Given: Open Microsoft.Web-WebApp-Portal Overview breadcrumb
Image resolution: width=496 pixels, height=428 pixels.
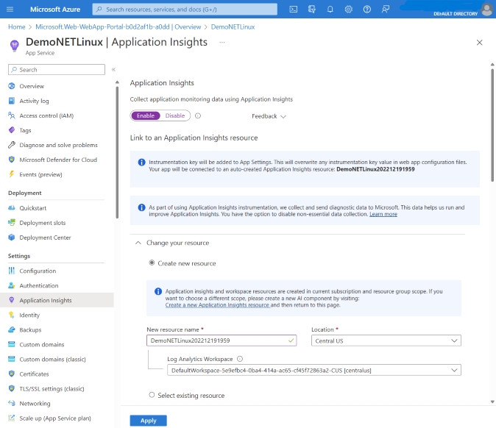Looking at the screenshot, I should pos(118,27).
